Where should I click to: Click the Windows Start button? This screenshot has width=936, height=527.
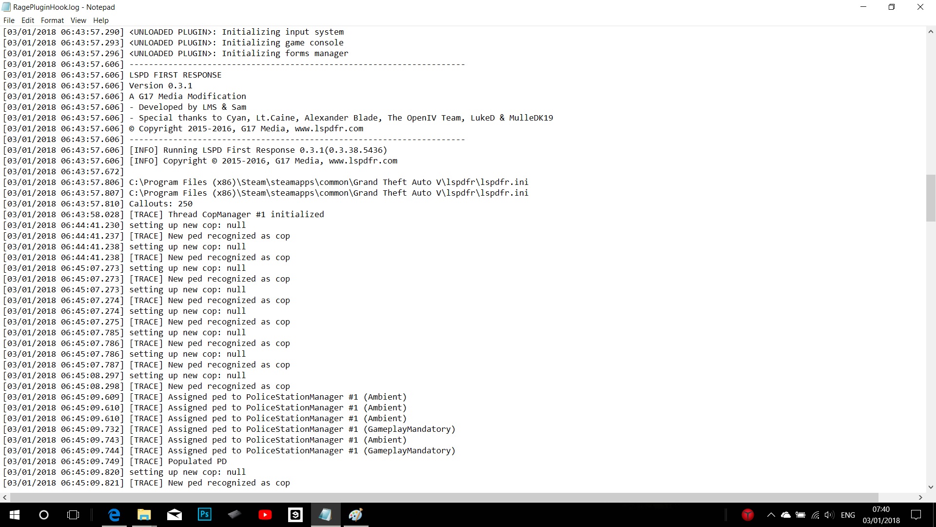click(14, 515)
